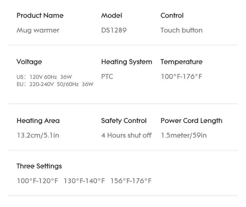
Task: Click the Temperature heading
Action: 181,62
